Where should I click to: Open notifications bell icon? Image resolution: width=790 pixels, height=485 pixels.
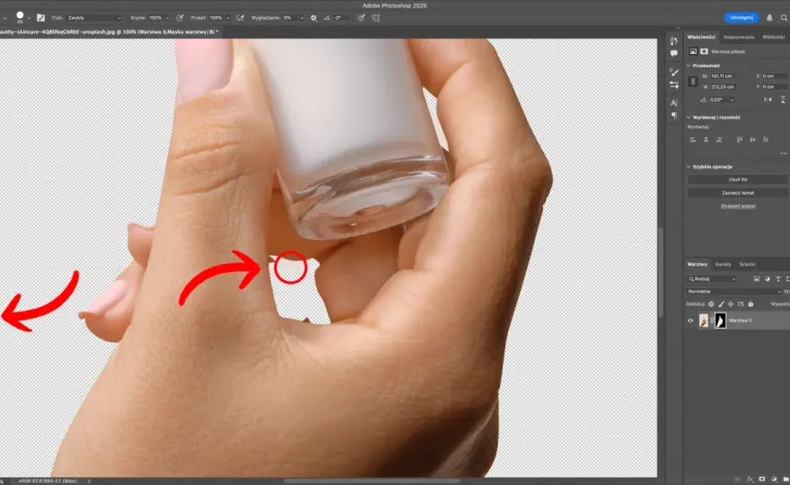[x=769, y=18]
